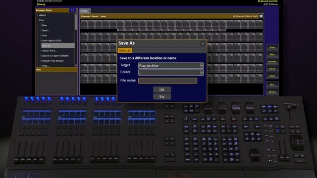
Task: Select channel 101 cell
Action: [84, 68]
